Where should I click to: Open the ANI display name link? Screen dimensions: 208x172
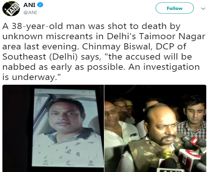pos(30,5)
